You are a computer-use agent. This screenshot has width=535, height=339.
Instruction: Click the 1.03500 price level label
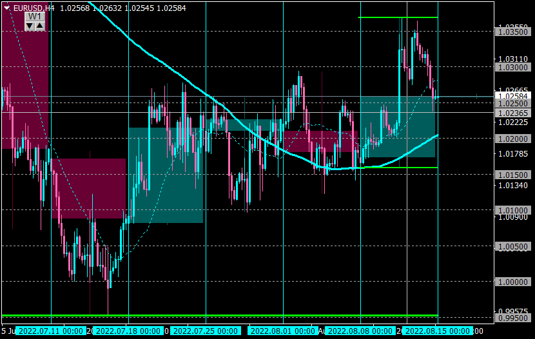point(513,32)
